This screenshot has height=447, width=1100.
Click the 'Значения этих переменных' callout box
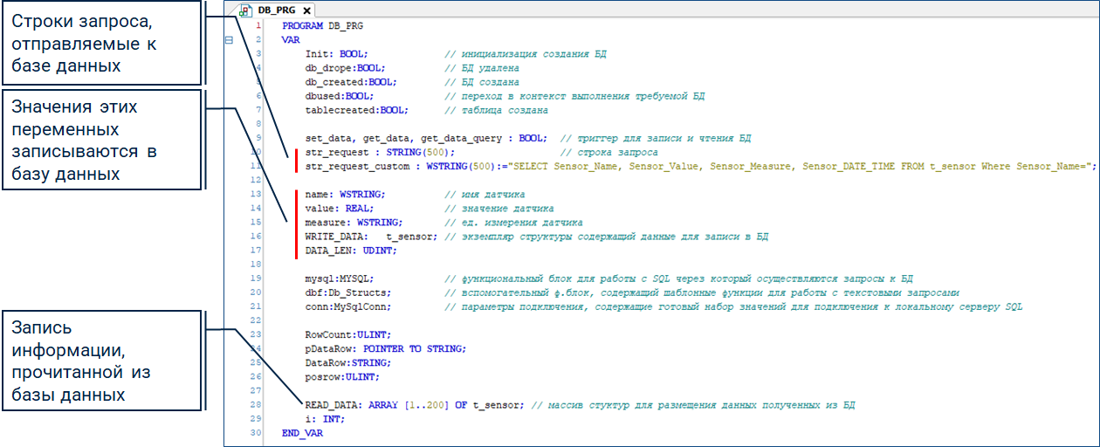point(100,140)
